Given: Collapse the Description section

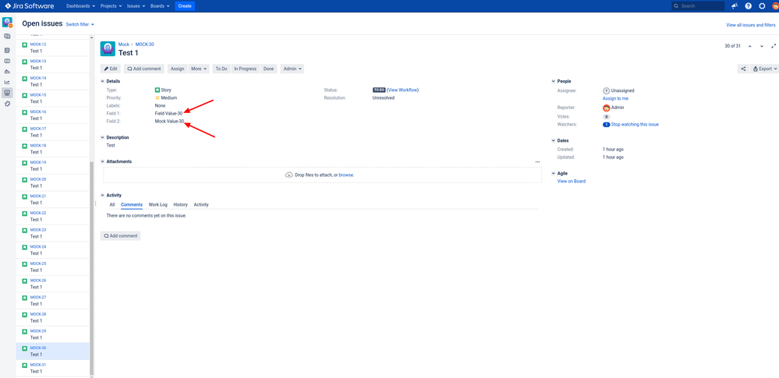Looking at the screenshot, I should coord(103,138).
